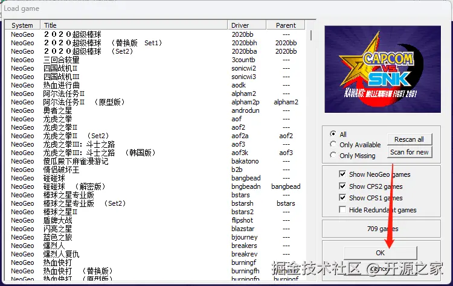
Task: Sort list by Parent column header
Action: (x=286, y=25)
